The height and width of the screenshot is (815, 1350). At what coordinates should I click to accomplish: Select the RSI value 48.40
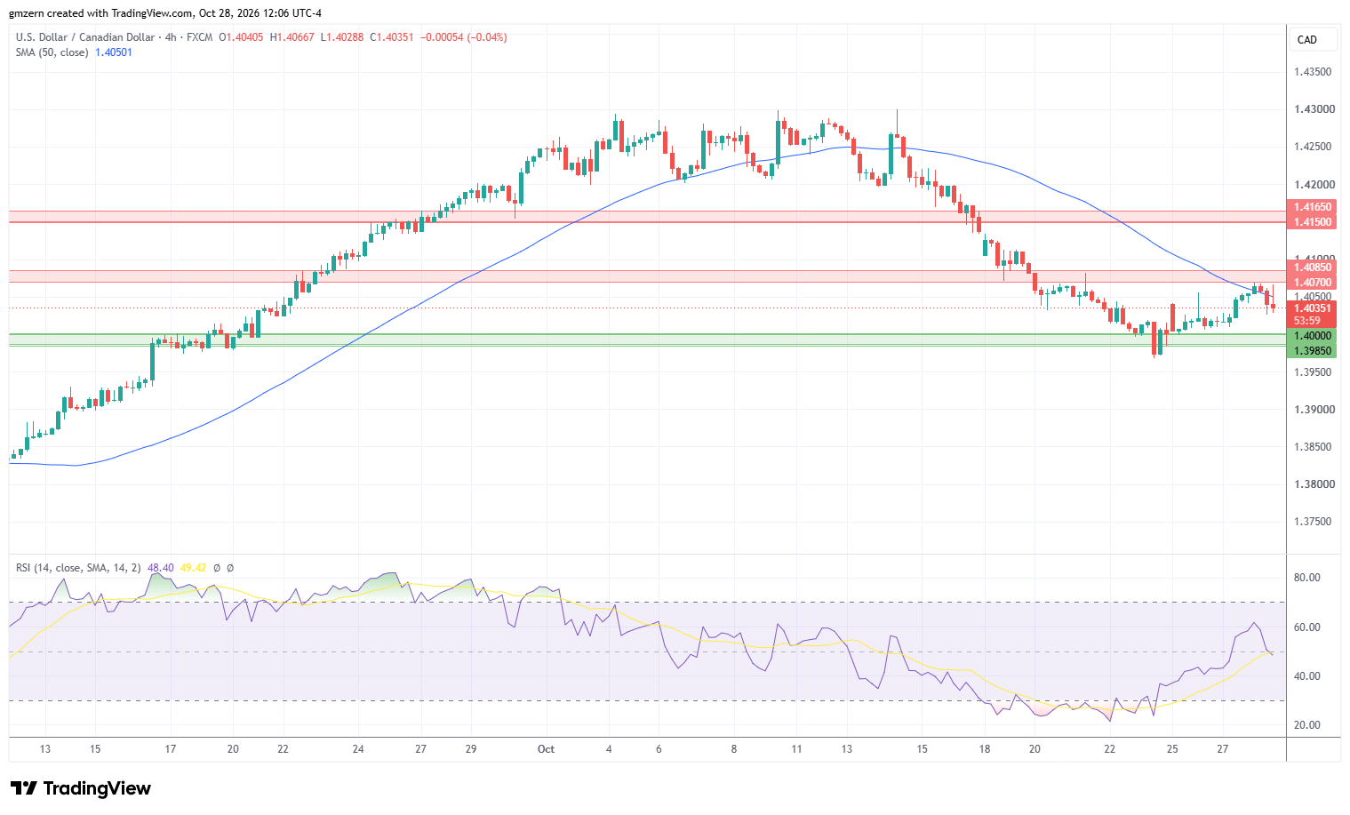[x=160, y=568]
